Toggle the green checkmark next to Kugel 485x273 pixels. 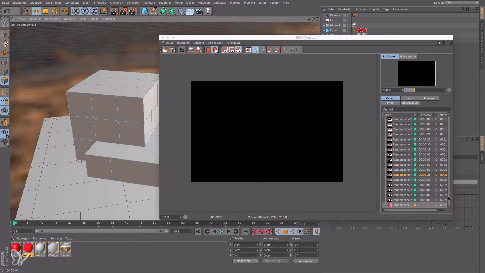tap(350, 31)
